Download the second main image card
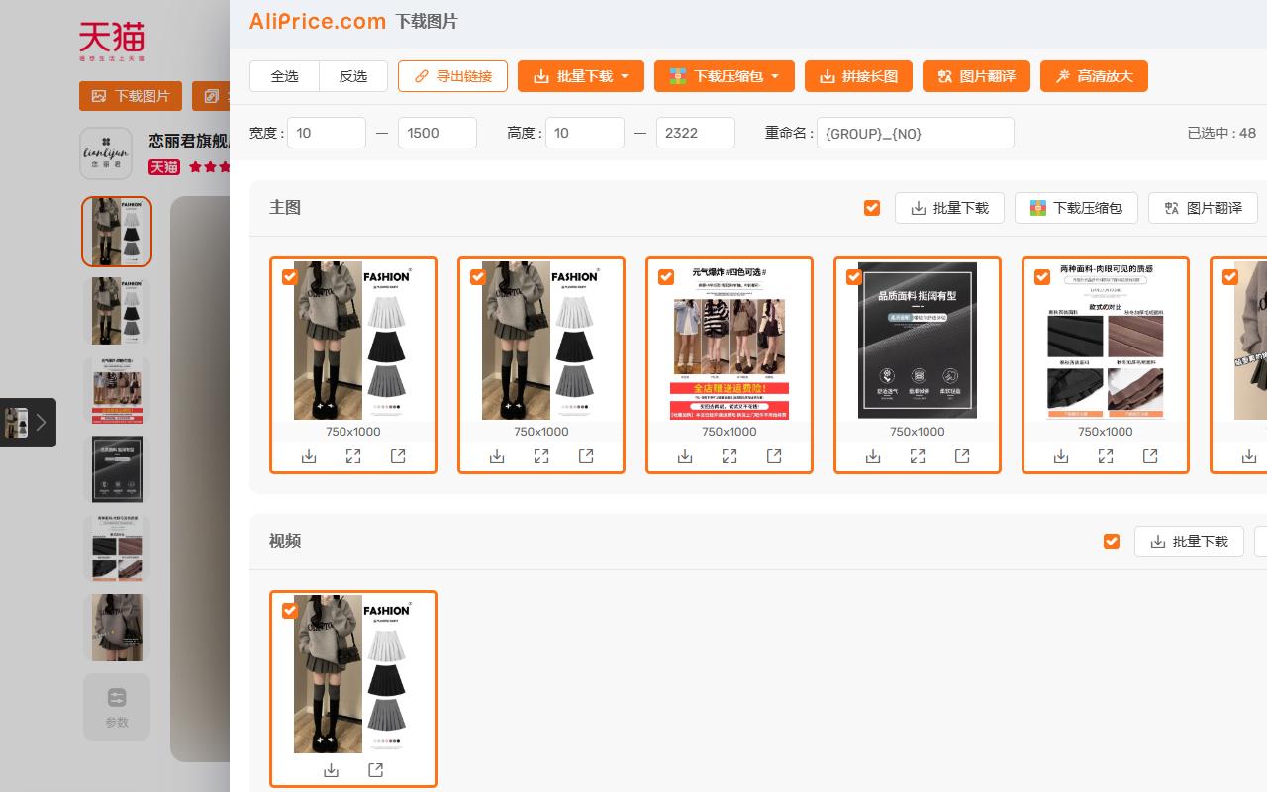 (x=497, y=456)
